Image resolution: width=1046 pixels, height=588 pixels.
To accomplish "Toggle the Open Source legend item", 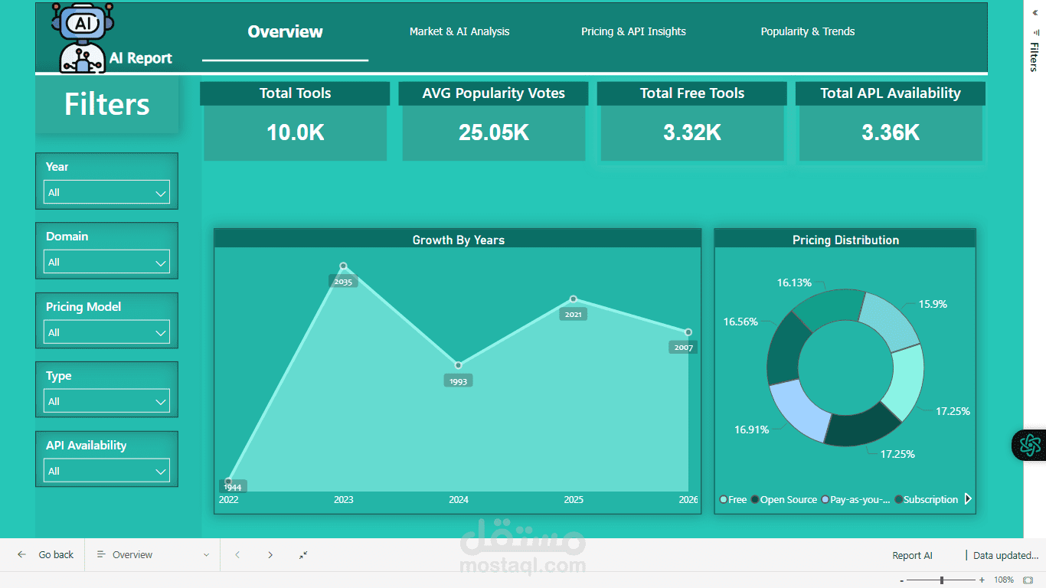I will [786, 499].
